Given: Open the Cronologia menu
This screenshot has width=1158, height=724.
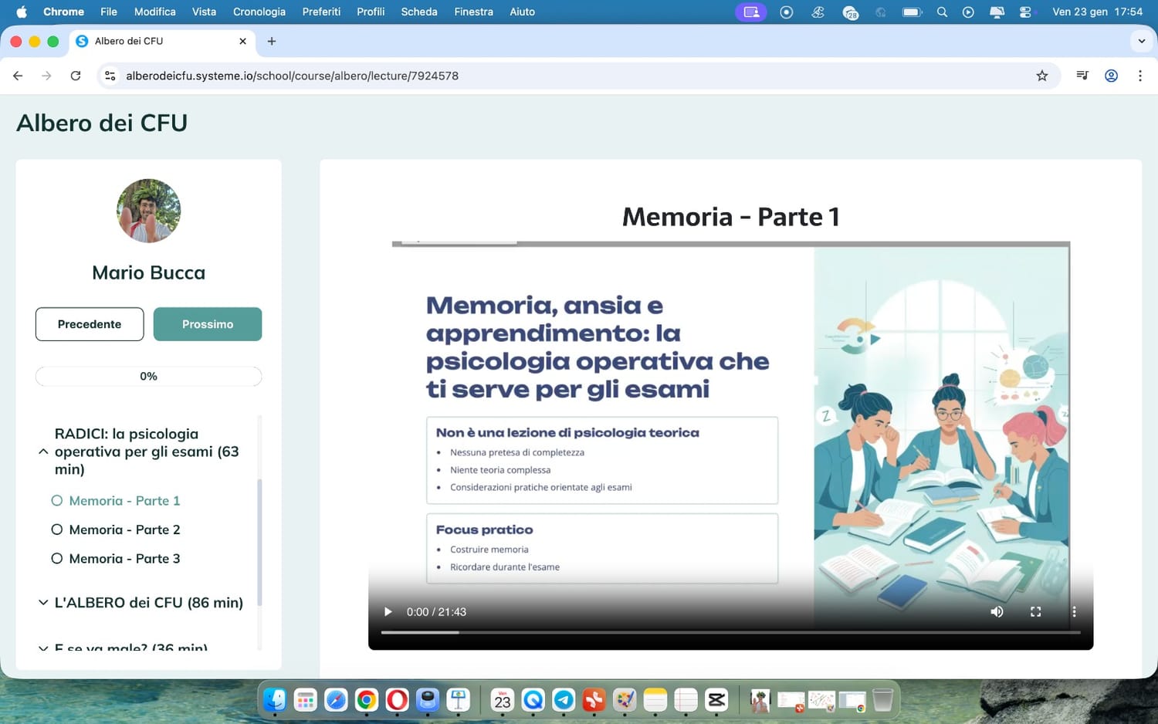Looking at the screenshot, I should click(x=259, y=12).
